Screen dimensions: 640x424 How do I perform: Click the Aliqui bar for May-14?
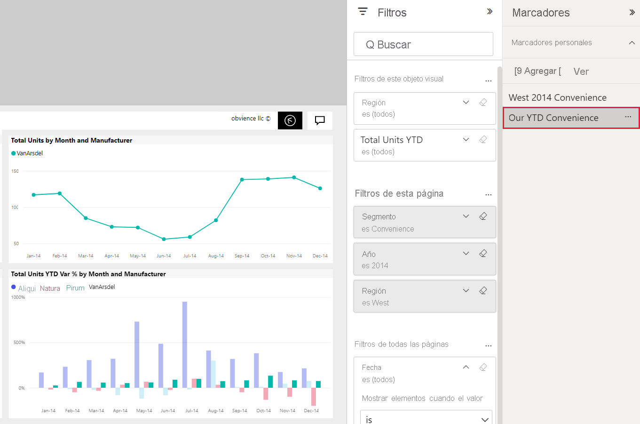(137, 355)
